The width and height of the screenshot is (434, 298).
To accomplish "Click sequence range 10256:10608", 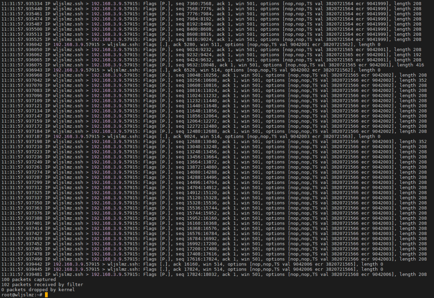I will (x=201, y=80).
